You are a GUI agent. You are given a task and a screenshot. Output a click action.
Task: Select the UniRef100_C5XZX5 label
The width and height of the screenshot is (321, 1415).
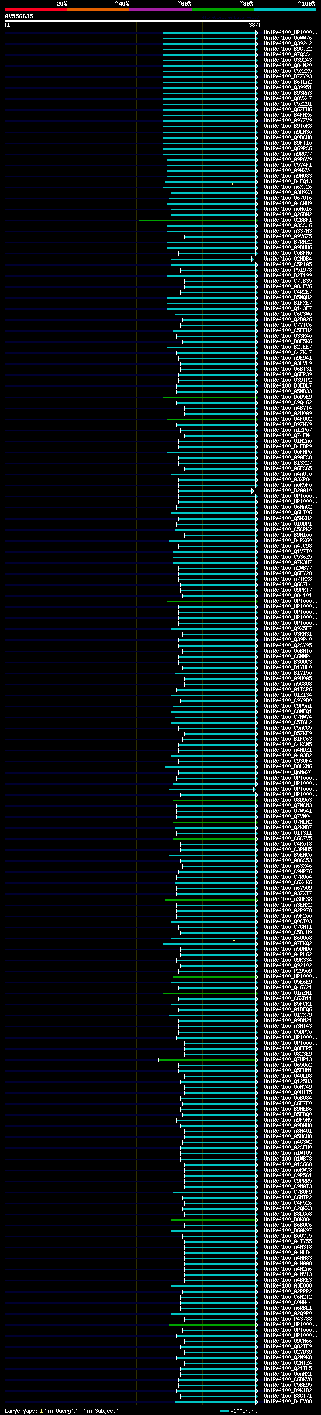(x=288, y=71)
